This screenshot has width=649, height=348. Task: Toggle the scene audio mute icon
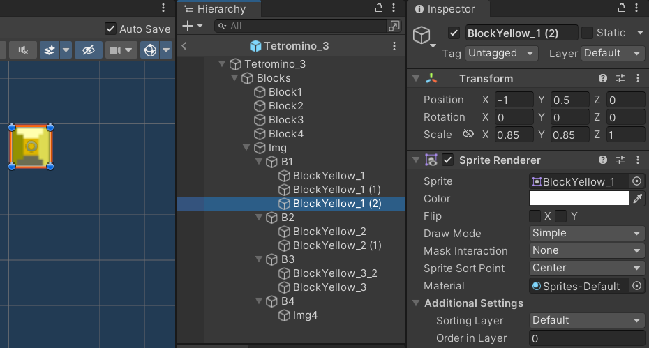point(23,50)
